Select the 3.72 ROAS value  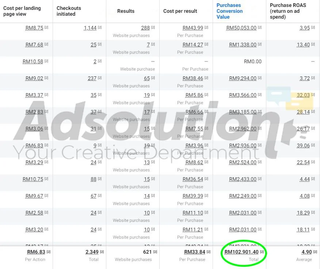(x=305, y=78)
